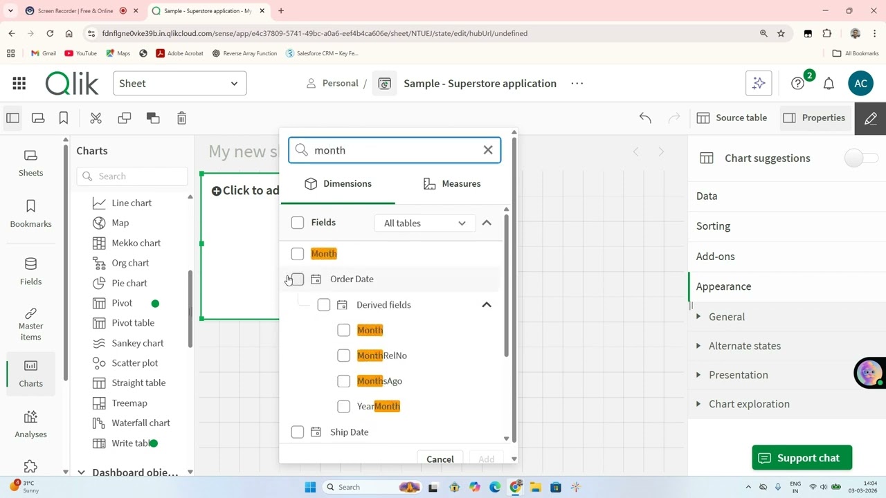Collapse the Derived fields chevron
886x498 pixels.
coord(487,304)
